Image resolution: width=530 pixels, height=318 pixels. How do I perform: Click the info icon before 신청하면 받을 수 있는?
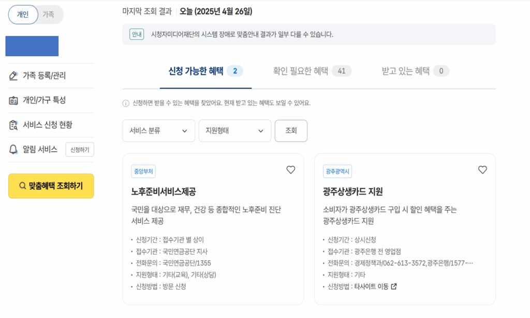point(126,103)
